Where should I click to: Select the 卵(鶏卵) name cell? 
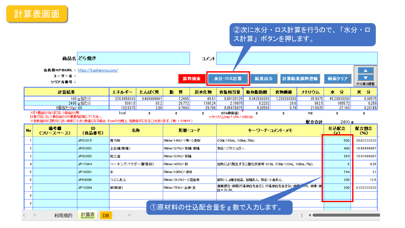[136, 187]
